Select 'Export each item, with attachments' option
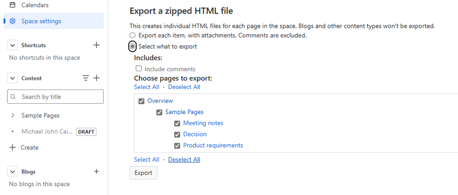The width and height of the screenshot is (458, 195). click(132, 36)
